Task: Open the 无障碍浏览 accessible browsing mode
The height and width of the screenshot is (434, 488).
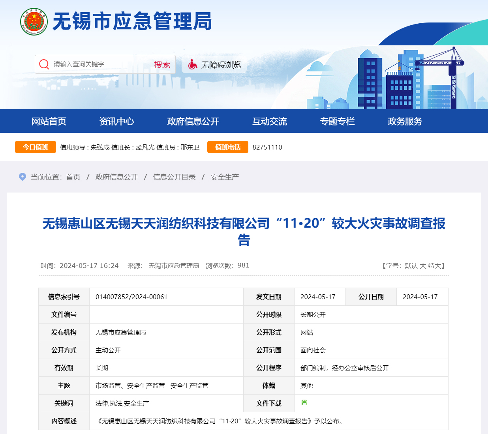Action: (214, 65)
